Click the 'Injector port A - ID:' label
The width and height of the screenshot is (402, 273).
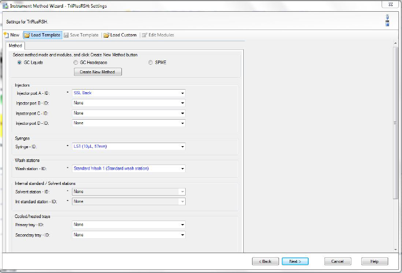pos(33,93)
